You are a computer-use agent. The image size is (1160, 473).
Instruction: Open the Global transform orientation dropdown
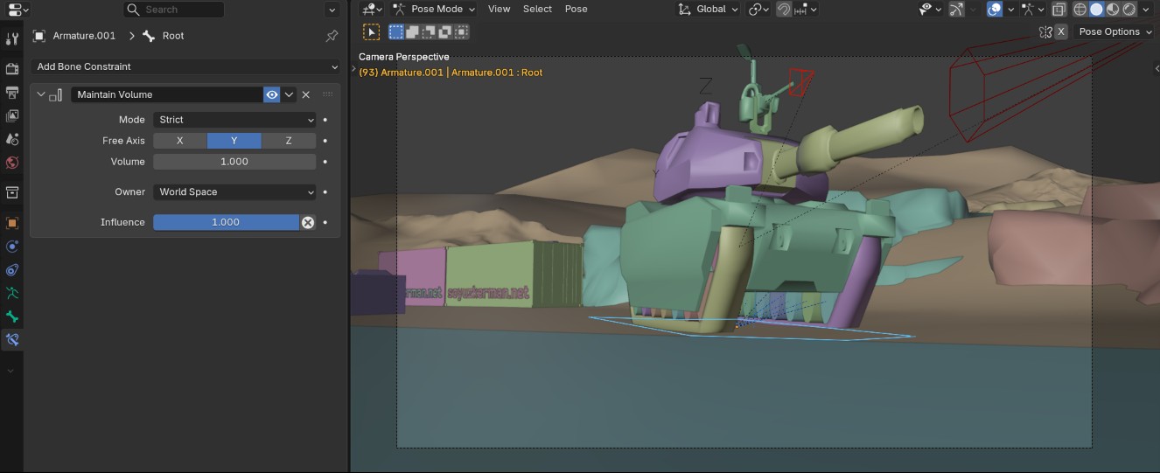point(709,9)
